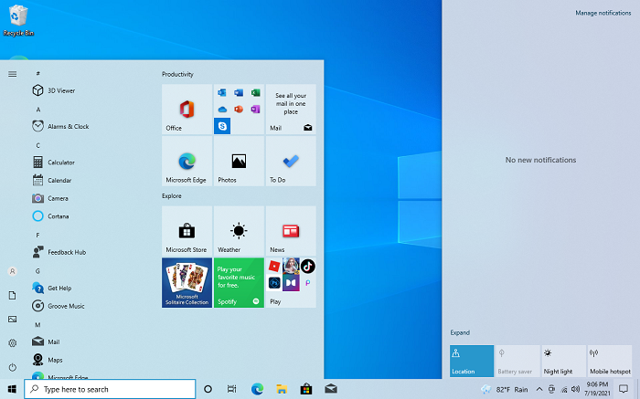Click the # section header

[x=38, y=73]
